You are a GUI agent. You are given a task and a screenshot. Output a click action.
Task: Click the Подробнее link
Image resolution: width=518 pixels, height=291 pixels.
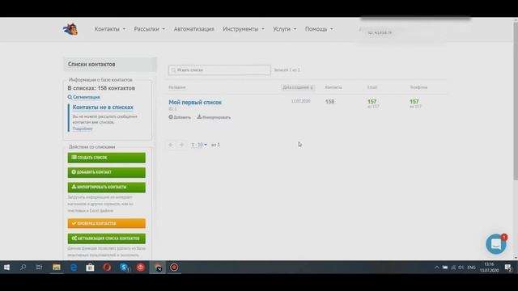pos(83,129)
